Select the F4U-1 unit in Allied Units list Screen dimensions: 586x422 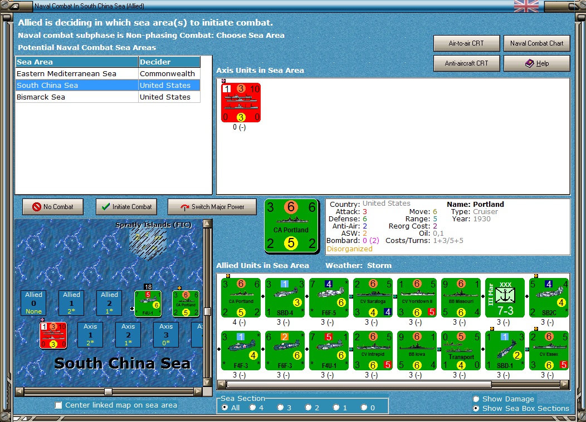[329, 351]
